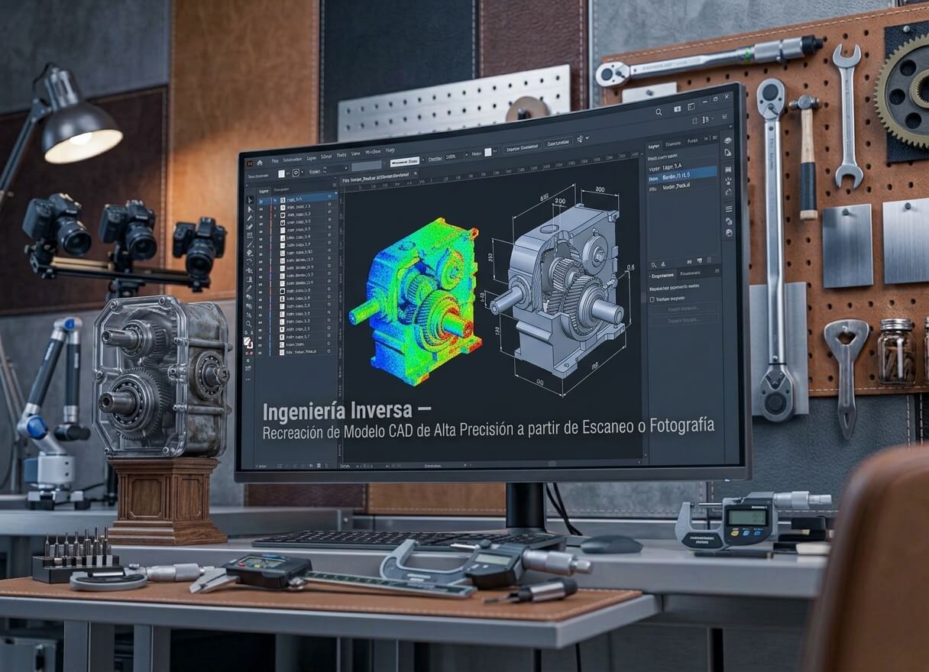The image size is (929, 672).
Task: Click the second text button above the canvas
Action: [558, 143]
